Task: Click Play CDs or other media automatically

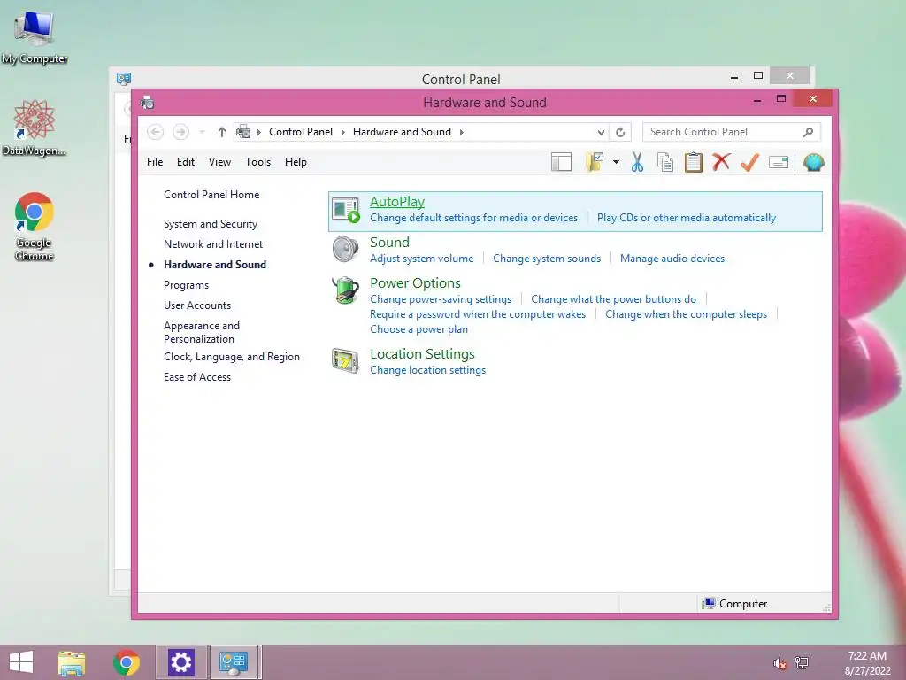Action: tap(687, 218)
